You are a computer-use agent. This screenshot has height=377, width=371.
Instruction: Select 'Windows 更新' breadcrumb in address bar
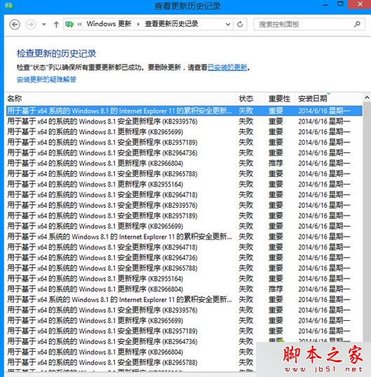(x=109, y=24)
